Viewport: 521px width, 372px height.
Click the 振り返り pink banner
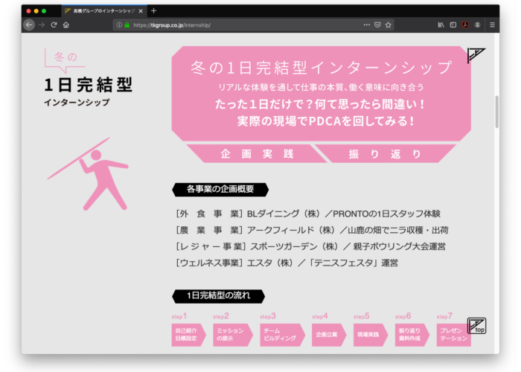pos(385,154)
